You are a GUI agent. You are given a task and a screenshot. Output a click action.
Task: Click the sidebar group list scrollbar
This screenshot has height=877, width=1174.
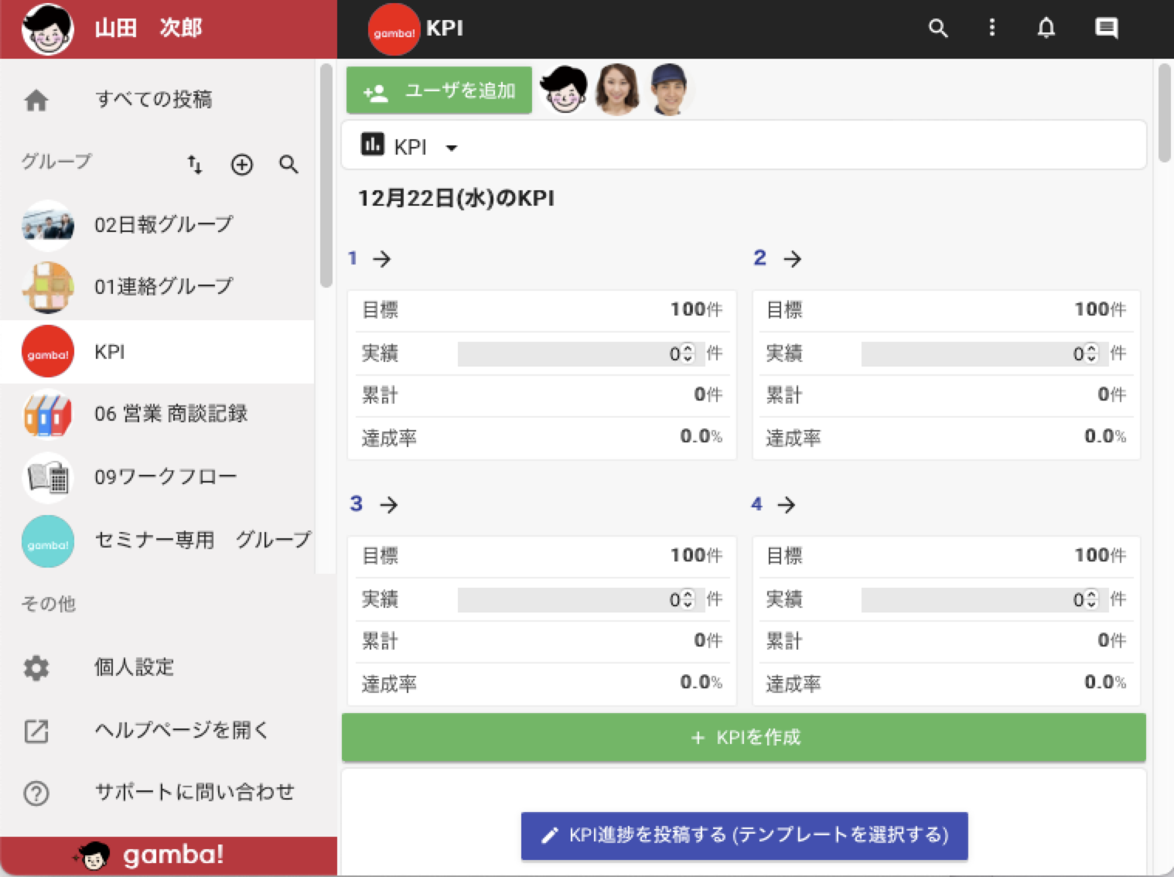click(x=326, y=176)
